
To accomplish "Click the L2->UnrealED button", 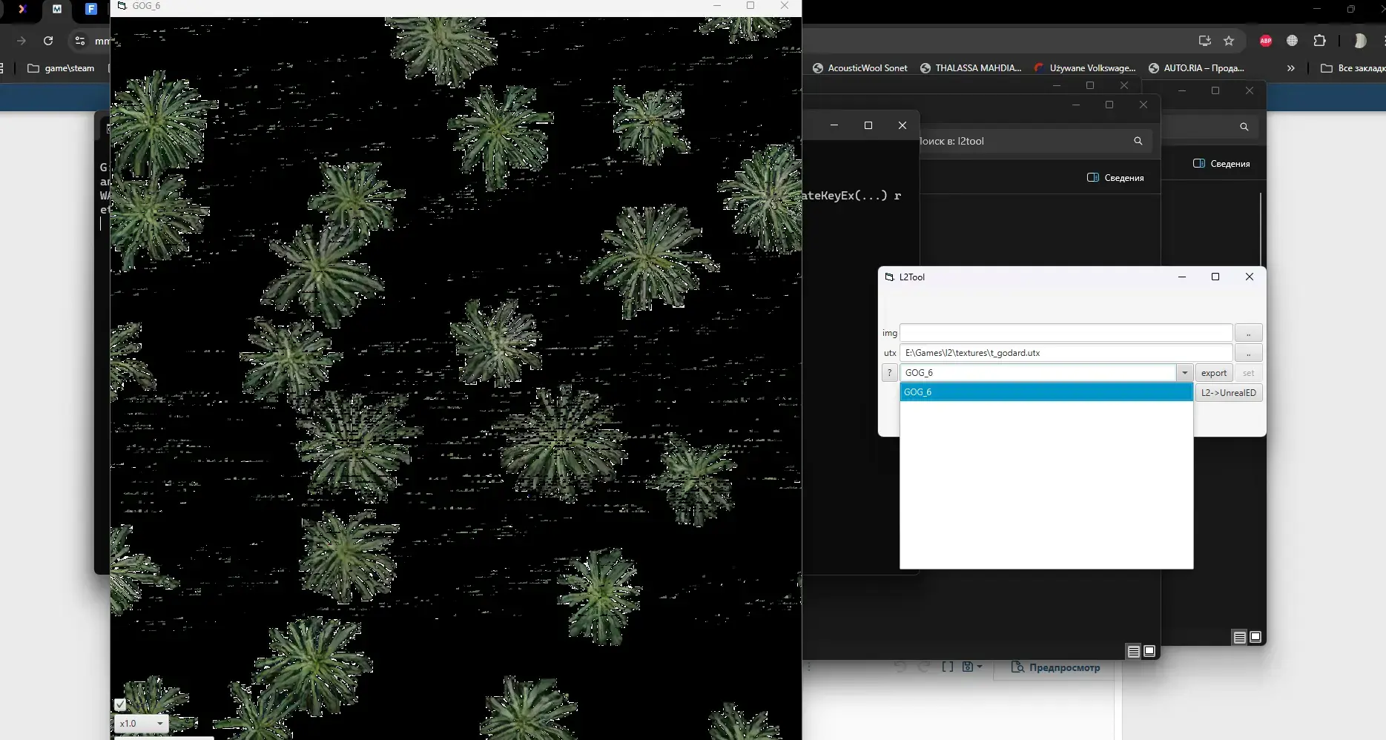I will click(1229, 393).
